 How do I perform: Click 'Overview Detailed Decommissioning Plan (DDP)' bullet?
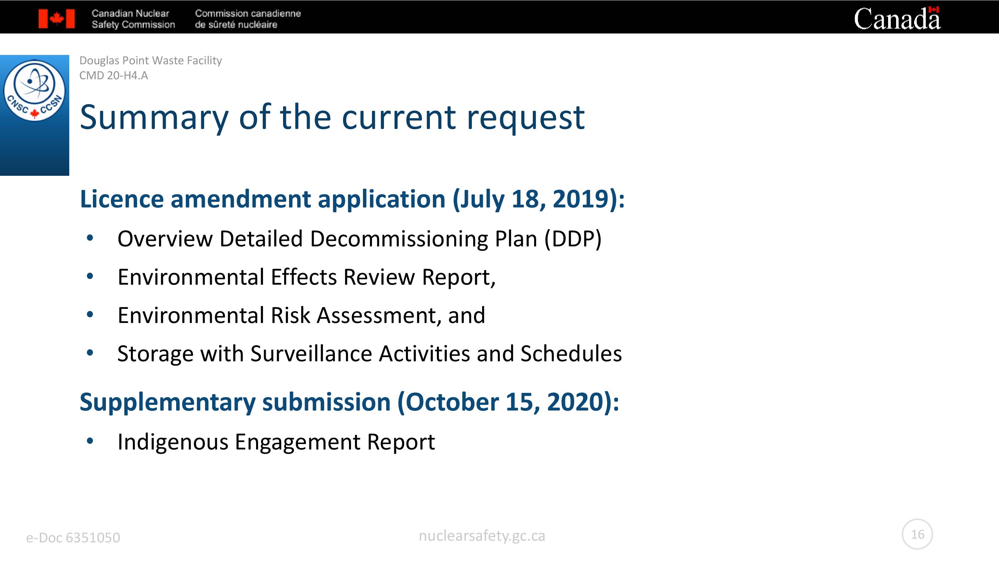point(360,239)
